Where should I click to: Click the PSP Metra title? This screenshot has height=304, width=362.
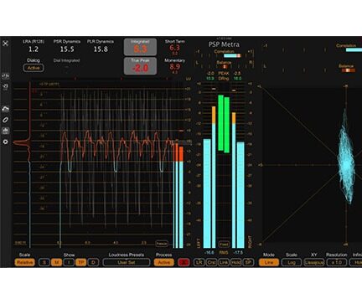pos(224,44)
